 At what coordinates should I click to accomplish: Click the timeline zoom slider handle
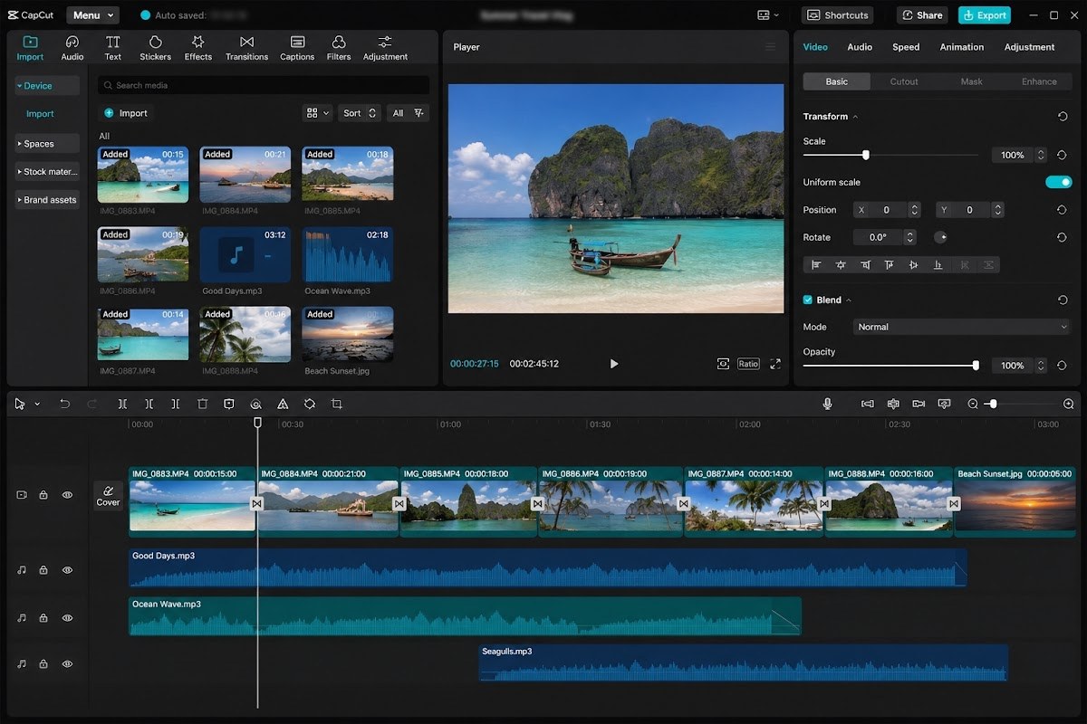[993, 404]
